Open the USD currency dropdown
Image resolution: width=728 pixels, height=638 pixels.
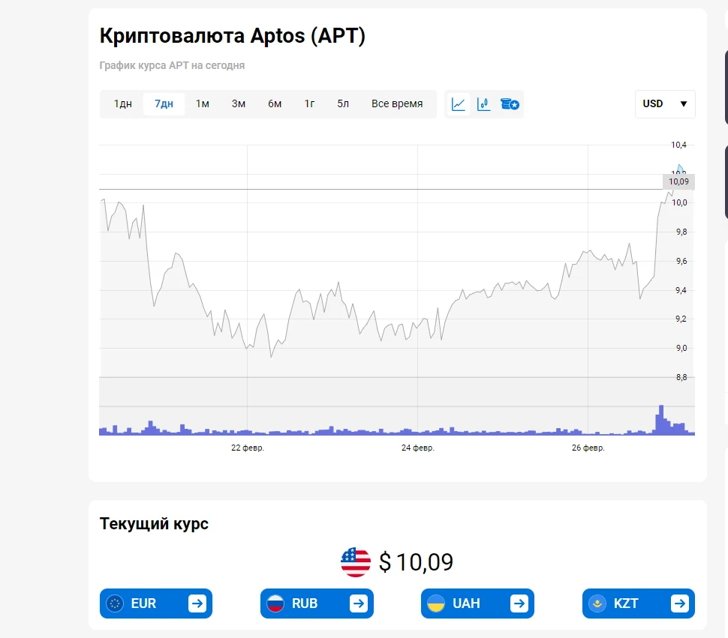point(665,104)
